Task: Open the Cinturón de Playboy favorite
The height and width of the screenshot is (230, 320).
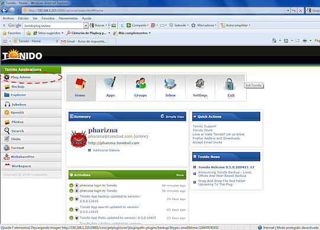Action: click(86, 33)
